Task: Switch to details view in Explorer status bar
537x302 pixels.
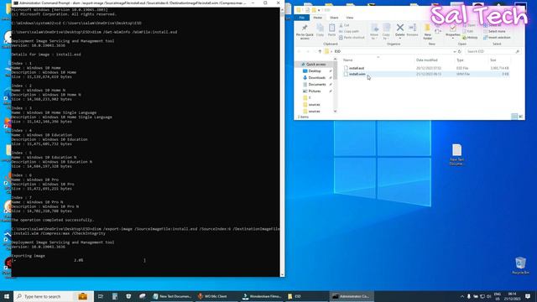Action: pyautogui.click(x=514, y=117)
